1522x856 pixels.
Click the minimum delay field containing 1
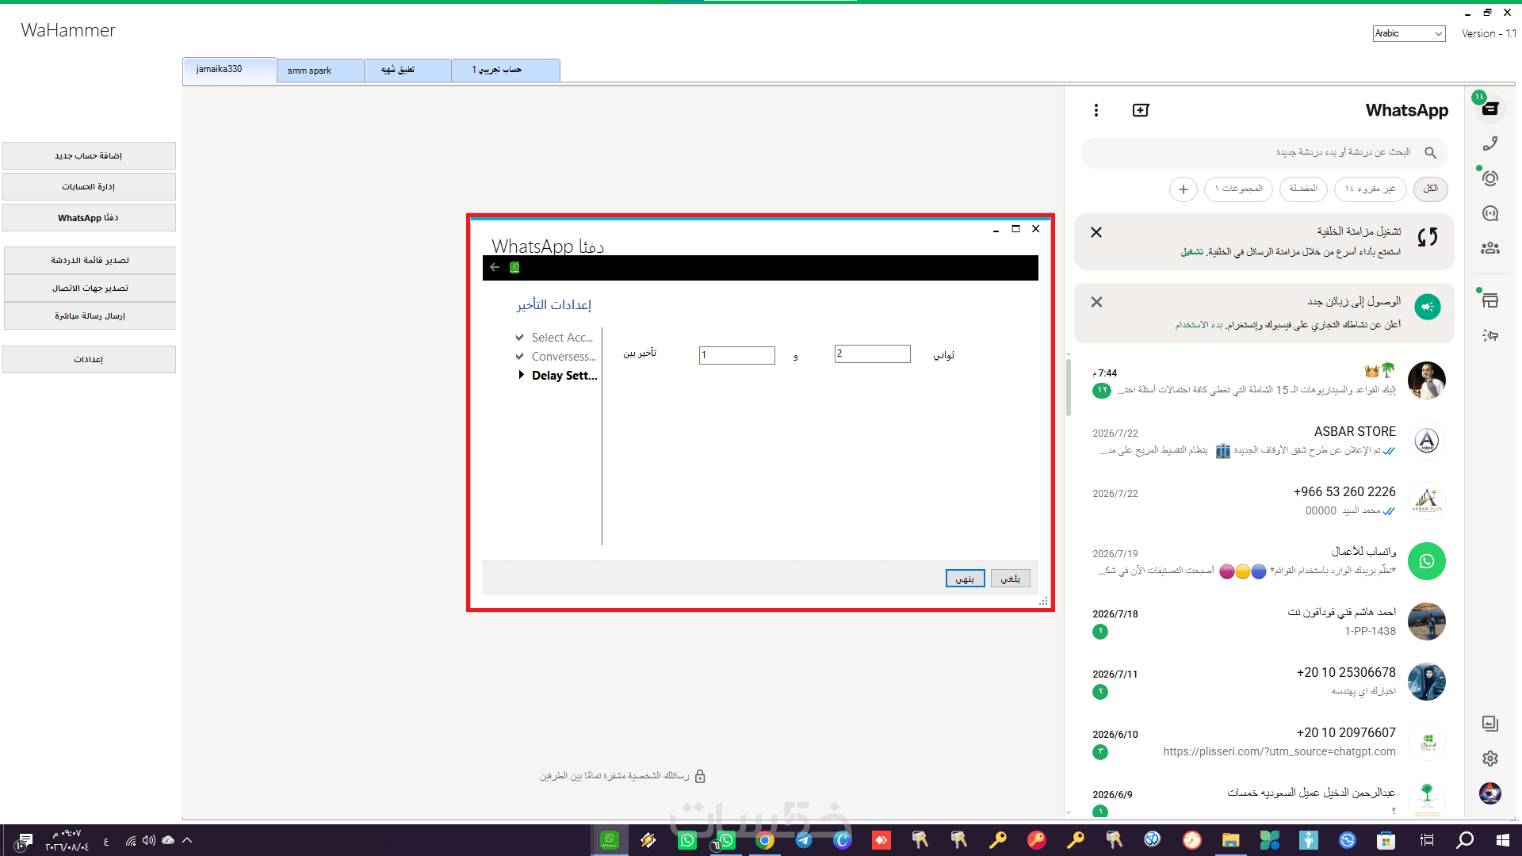coord(737,355)
